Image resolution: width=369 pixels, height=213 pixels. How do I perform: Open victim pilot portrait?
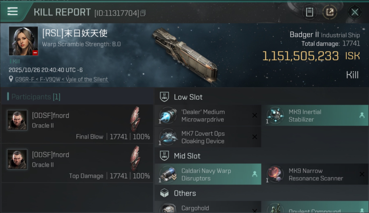[x=23, y=41]
